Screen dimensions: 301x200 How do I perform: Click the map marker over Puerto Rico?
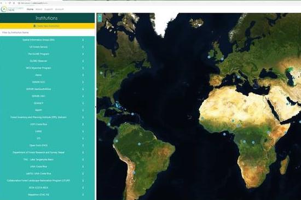pos(132,114)
